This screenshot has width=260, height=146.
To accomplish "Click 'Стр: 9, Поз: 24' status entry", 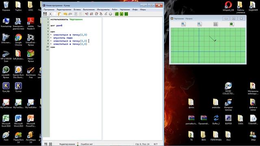I will click(x=142, y=144).
